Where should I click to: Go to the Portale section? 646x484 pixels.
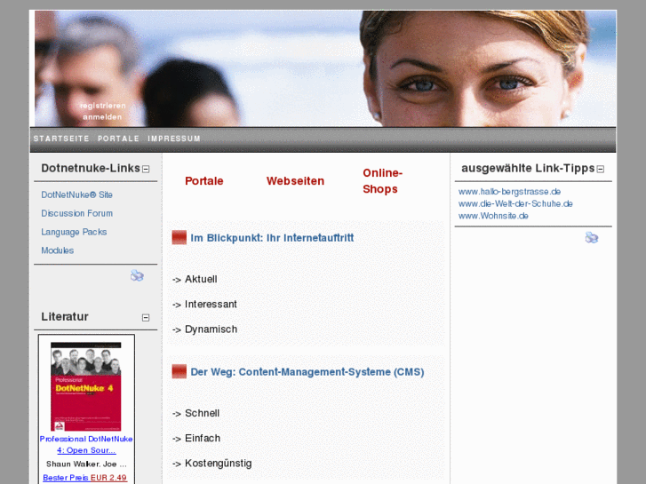click(x=204, y=181)
